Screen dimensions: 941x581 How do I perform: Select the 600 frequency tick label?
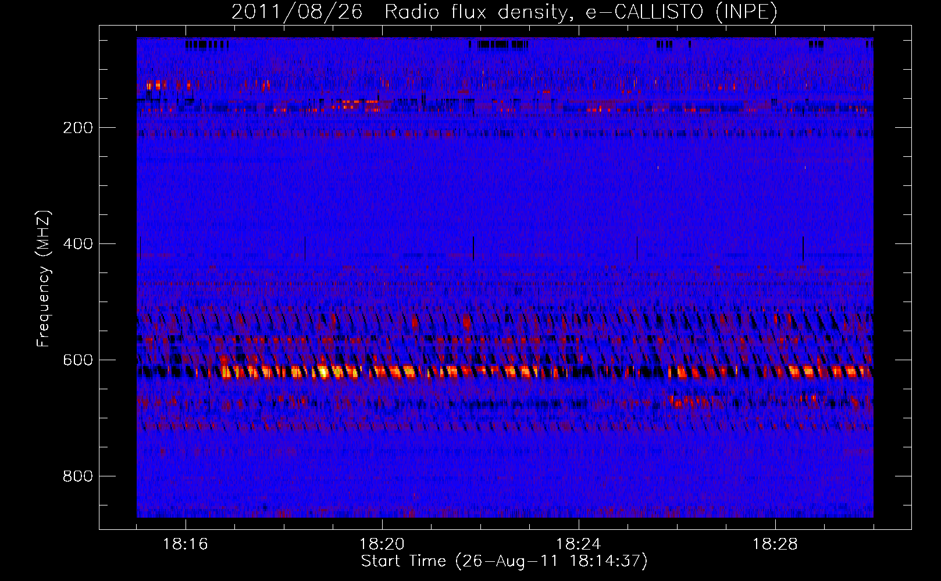[78, 360]
